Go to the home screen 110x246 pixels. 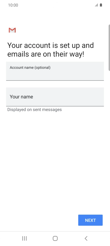pos(55,238)
